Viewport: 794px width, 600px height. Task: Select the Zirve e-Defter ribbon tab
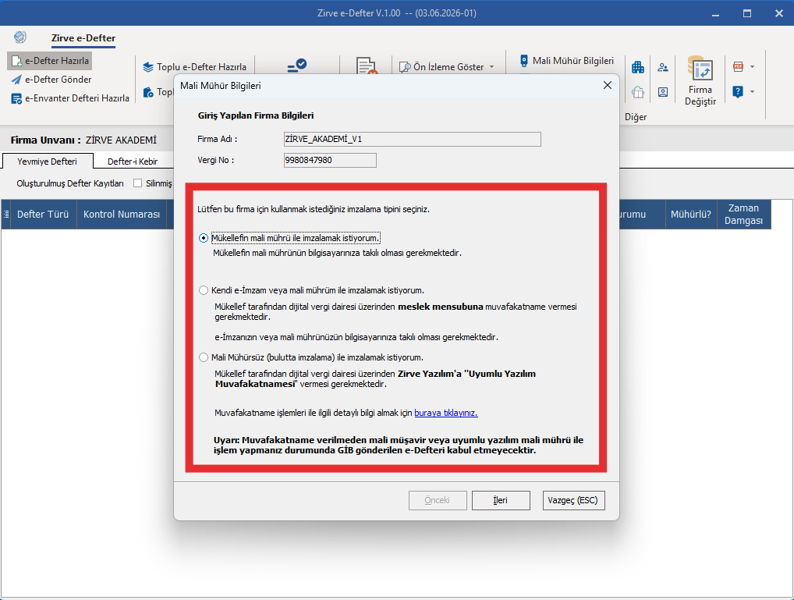pos(83,38)
